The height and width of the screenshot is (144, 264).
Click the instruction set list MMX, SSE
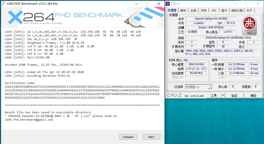(x=223, y=52)
